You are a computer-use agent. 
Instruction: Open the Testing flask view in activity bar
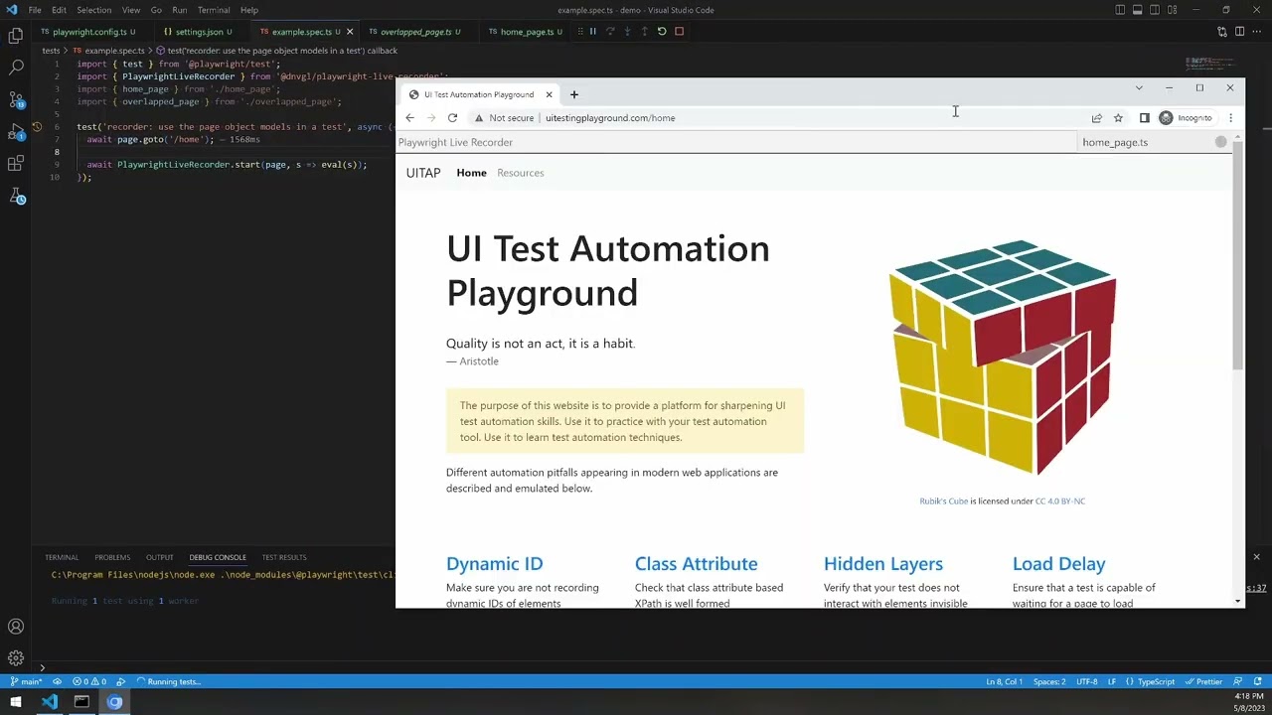tap(16, 196)
